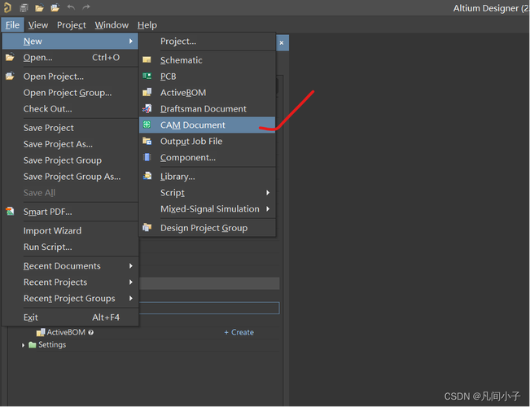Image resolution: width=530 pixels, height=407 pixels.
Task: Select Settings item in project tree
Action: (x=52, y=345)
